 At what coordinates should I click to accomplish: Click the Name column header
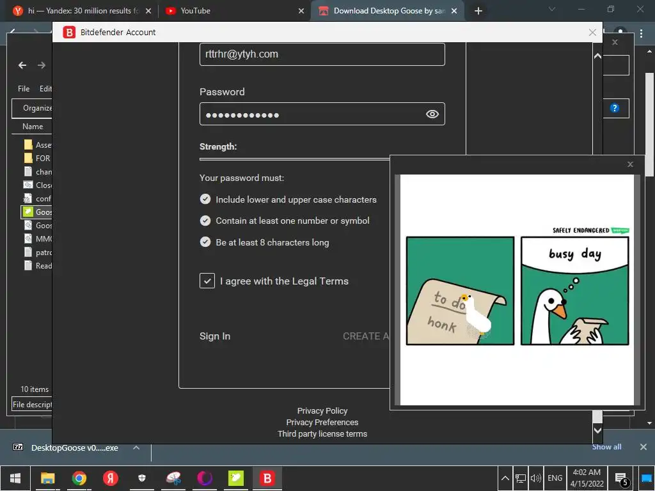tap(33, 127)
